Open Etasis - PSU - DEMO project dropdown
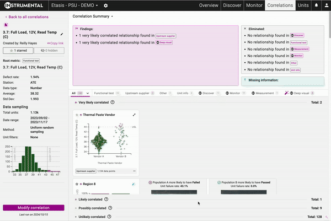 click(74, 6)
